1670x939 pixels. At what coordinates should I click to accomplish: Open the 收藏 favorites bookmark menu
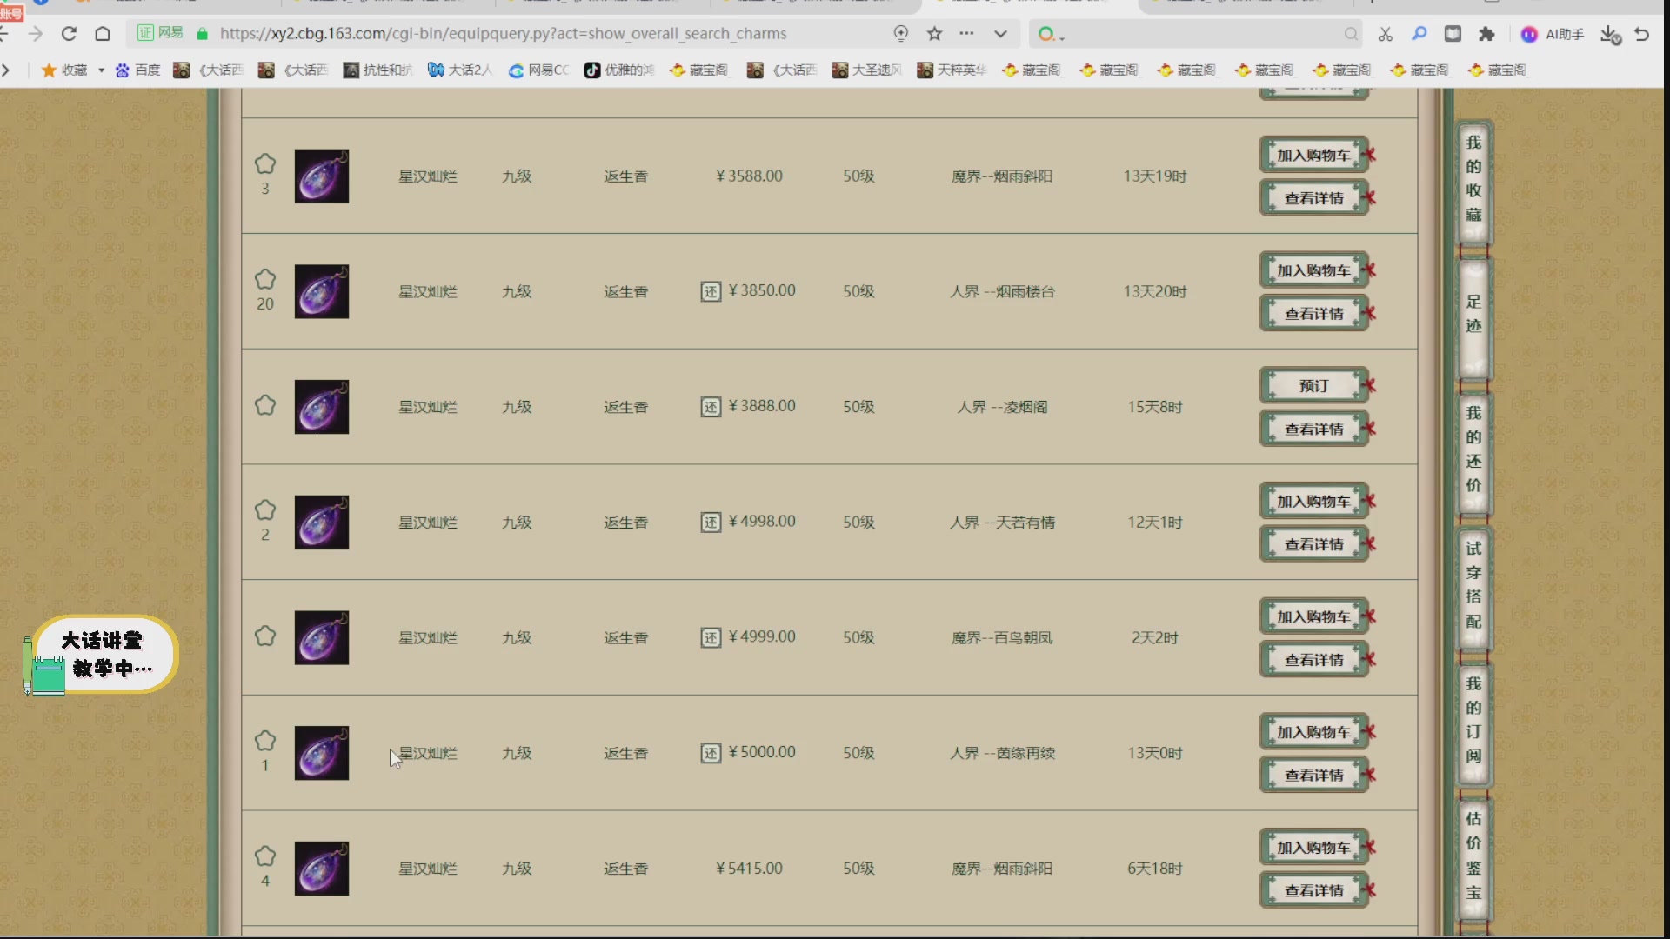pos(73,70)
